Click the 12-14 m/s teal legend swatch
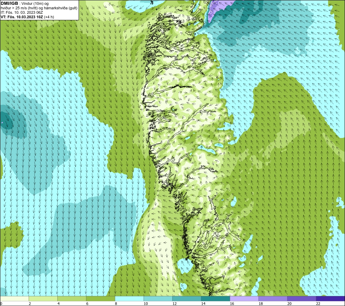 [187, 298]
